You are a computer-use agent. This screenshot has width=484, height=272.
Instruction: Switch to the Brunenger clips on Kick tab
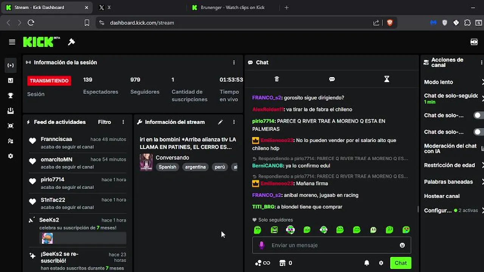[232, 7]
